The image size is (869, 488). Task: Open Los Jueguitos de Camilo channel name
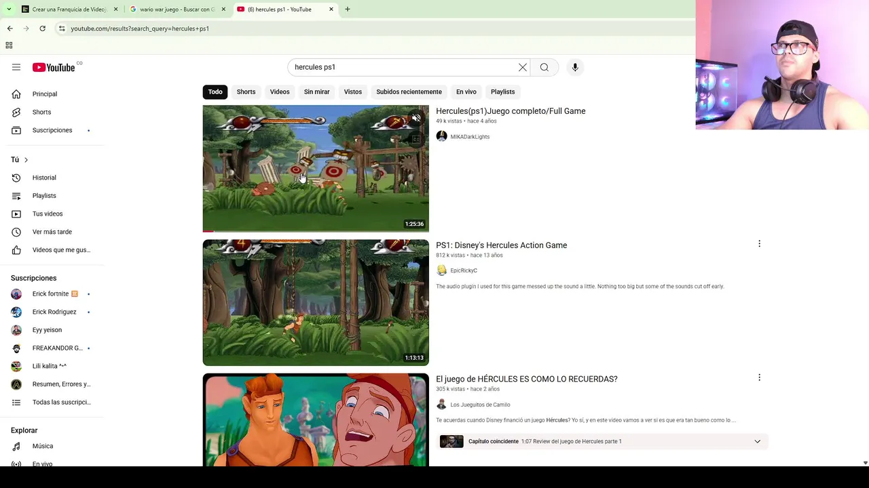[480, 405]
